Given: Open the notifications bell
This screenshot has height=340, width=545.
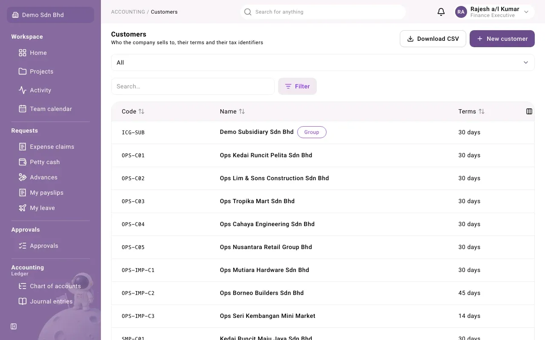Looking at the screenshot, I should coord(441,12).
